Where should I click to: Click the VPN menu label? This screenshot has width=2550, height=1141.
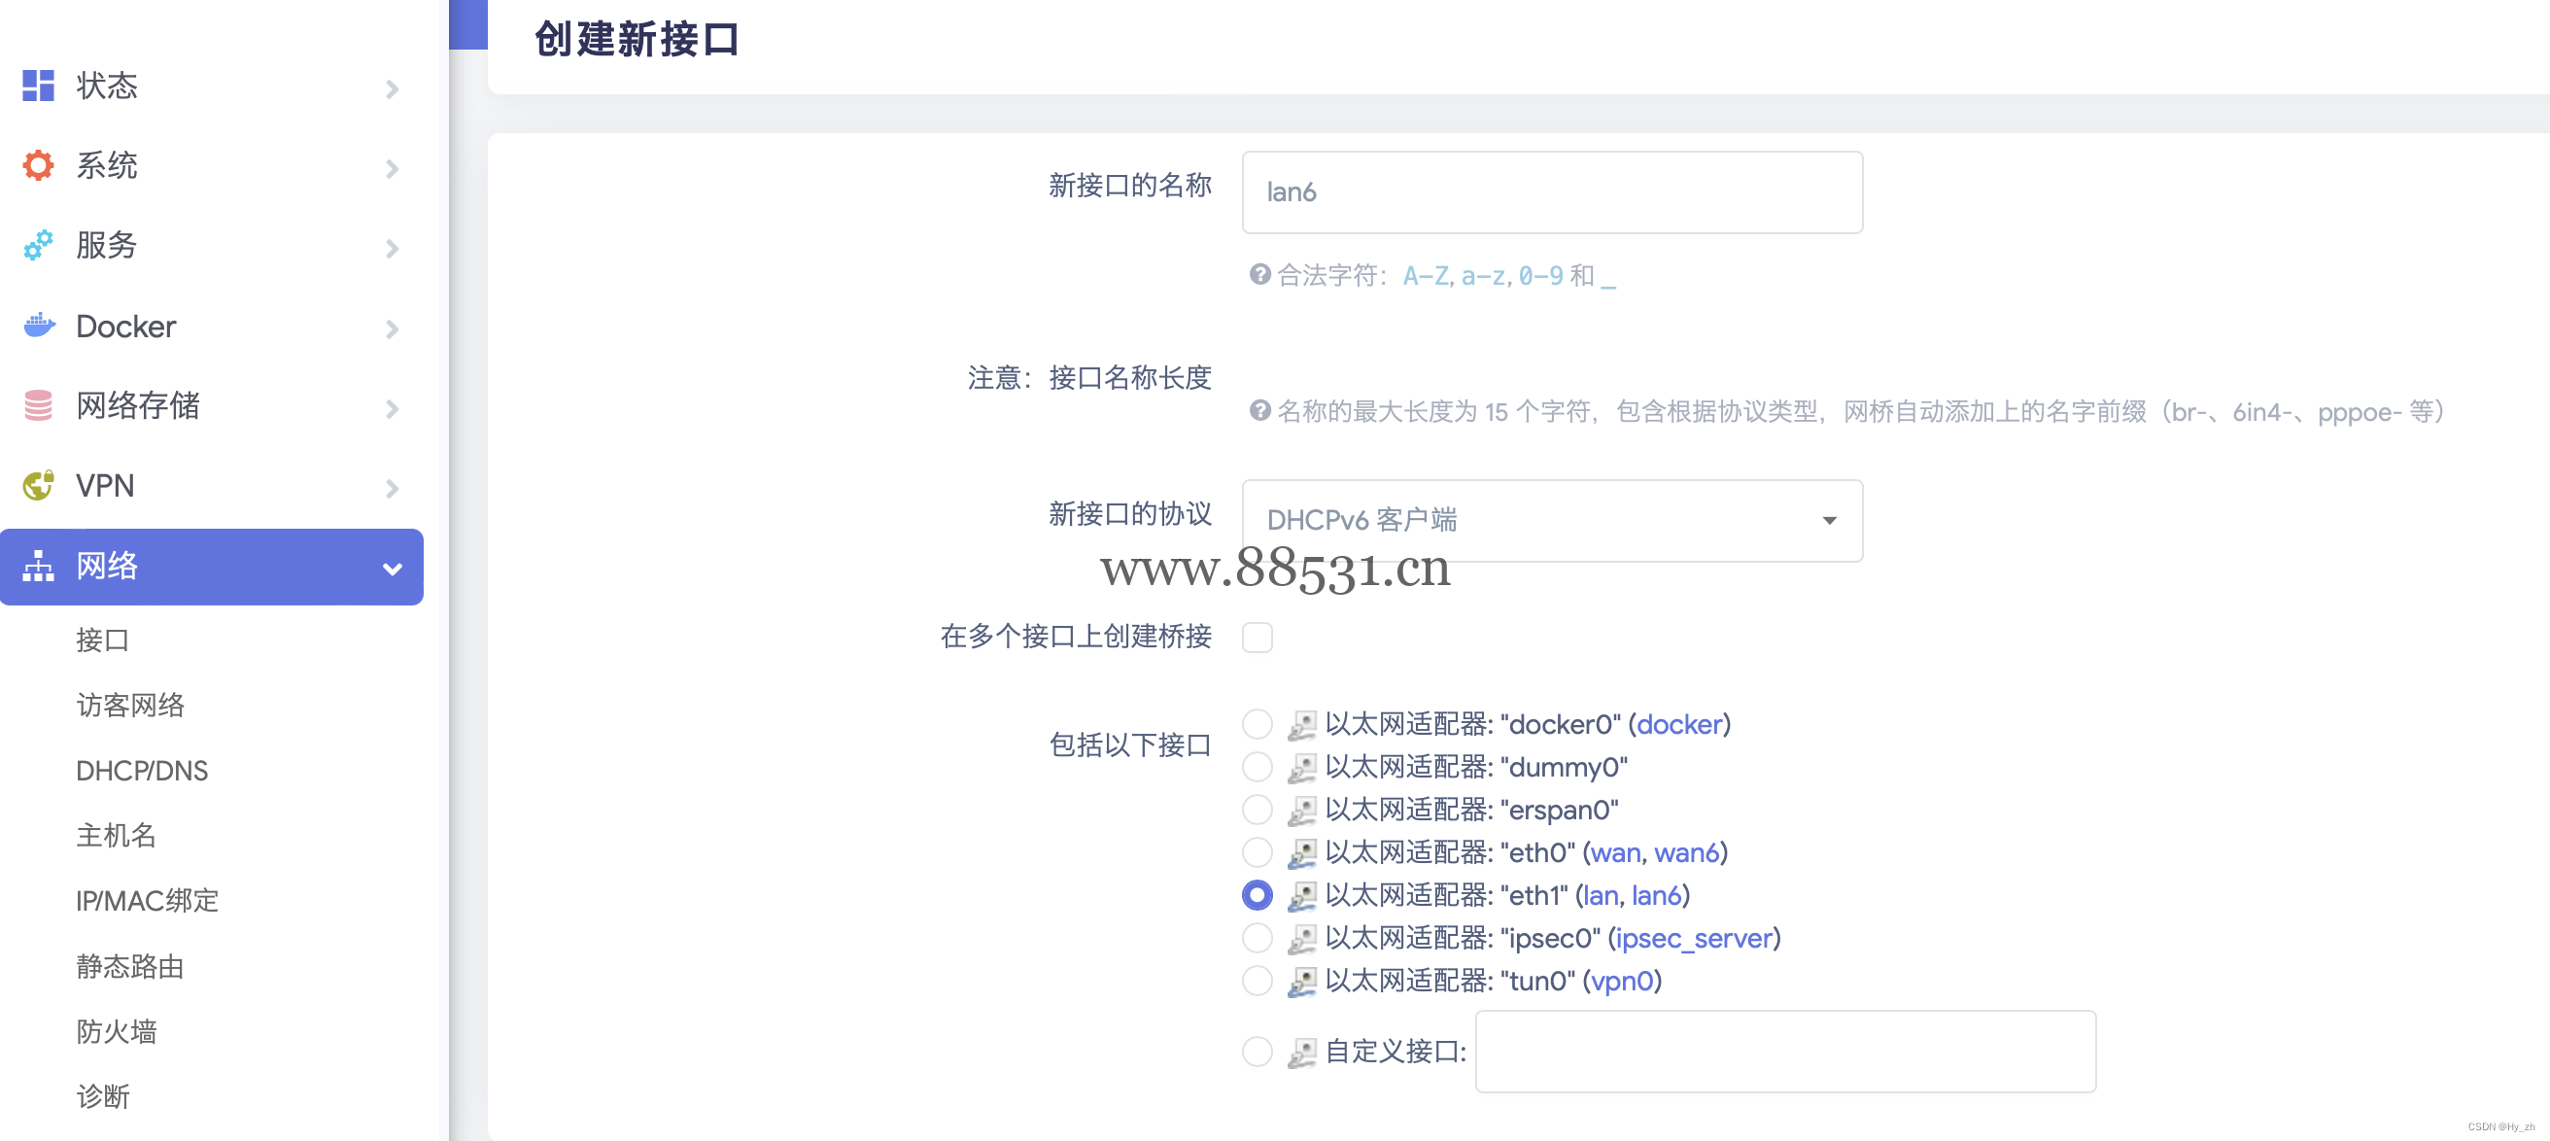pos(105,485)
